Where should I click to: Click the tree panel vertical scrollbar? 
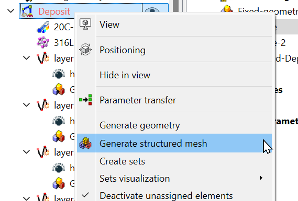pyautogui.click(x=176, y=6)
